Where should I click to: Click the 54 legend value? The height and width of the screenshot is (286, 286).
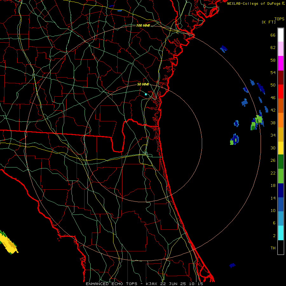[273, 72]
